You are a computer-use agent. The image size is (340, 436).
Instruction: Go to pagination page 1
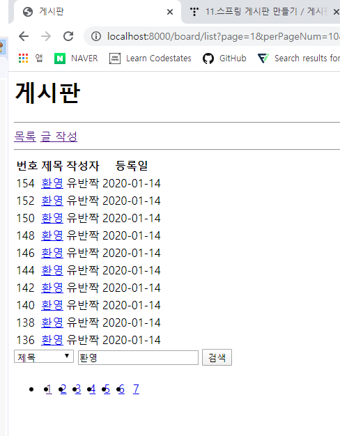(49, 389)
